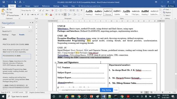Image resolution: width=177 pixels, height=99 pixels.
Task: Toggle Underline formatting
Action: coord(28,15)
